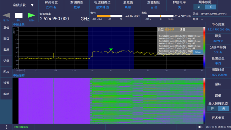Screen dimensions: 231x130
Task: Change the 解调带宽 20MHz setting
Action: tap(51, 5)
